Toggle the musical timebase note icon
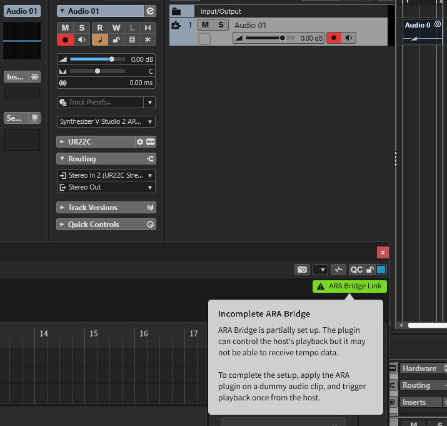The width and height of the screenshot is (447, 426). [99, 39]
